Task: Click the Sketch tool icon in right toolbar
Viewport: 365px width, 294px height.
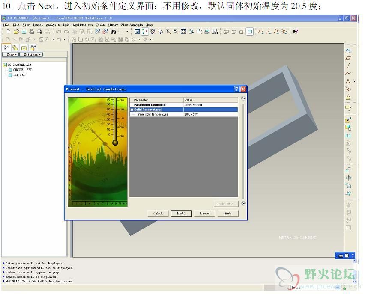Action: [x=348, y=50]
